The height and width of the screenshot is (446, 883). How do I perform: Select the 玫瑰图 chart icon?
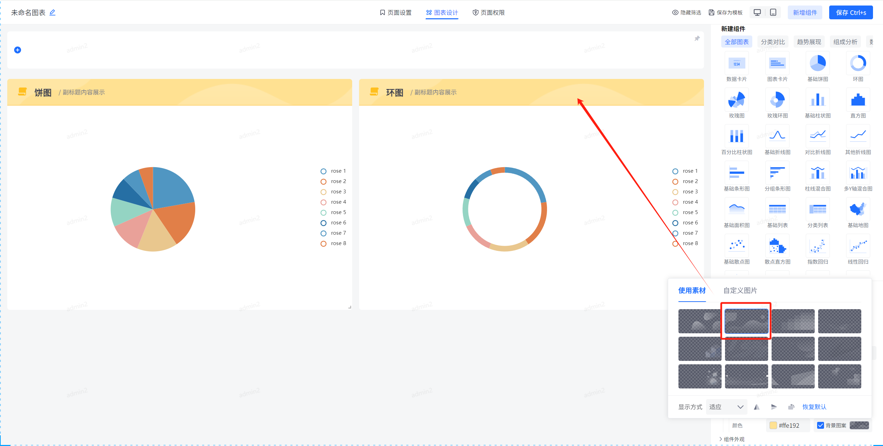point(736,100)
